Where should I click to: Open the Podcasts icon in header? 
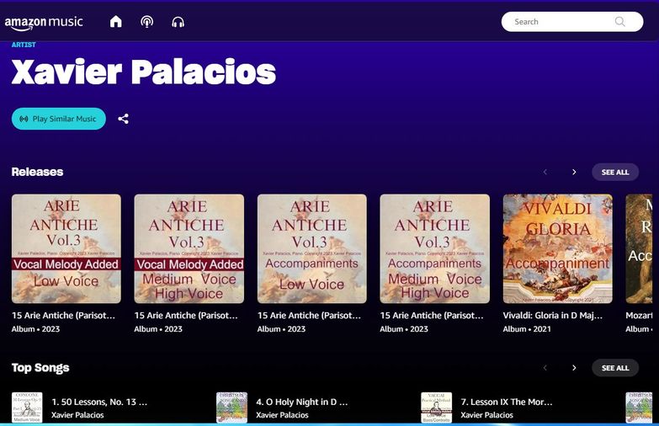(146, 21)
